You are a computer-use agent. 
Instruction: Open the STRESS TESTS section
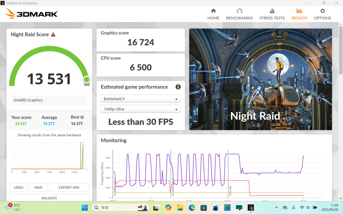pos(272,14)
